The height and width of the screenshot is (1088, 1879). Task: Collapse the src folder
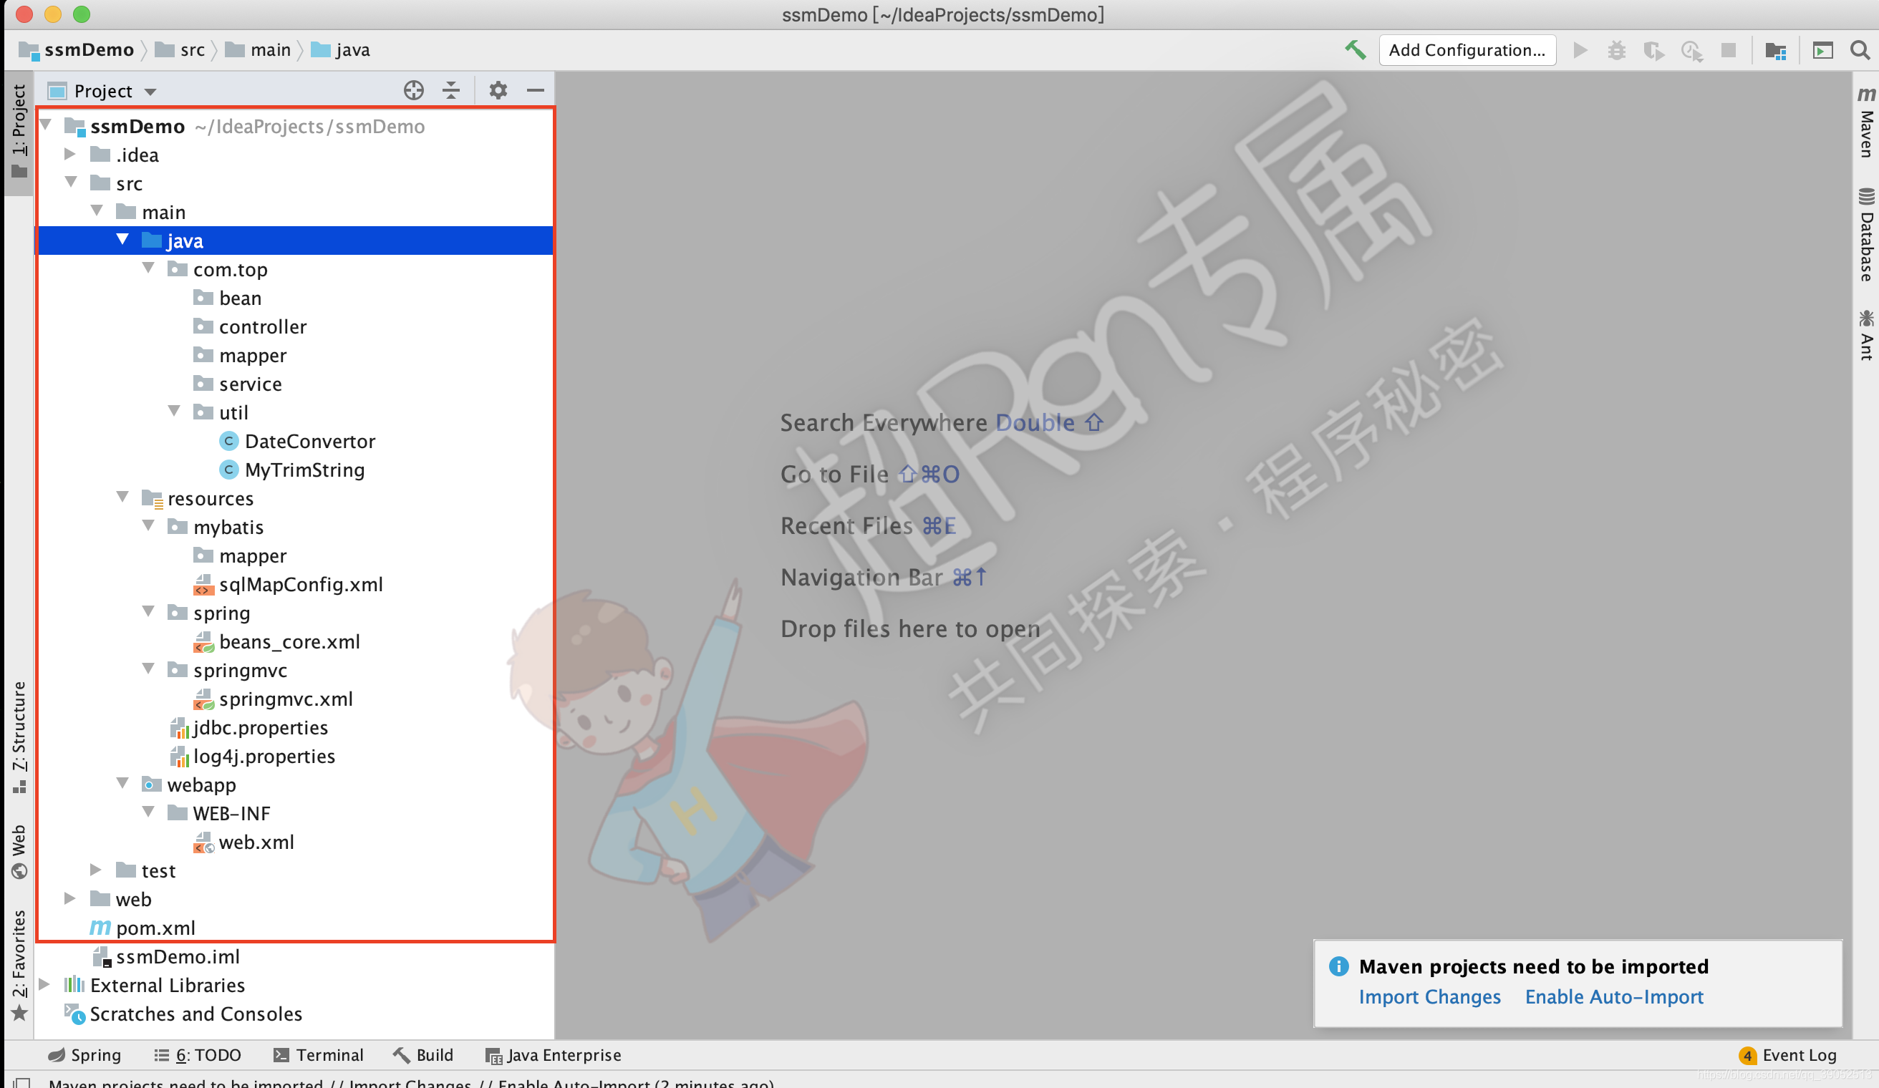coord(71,183)
